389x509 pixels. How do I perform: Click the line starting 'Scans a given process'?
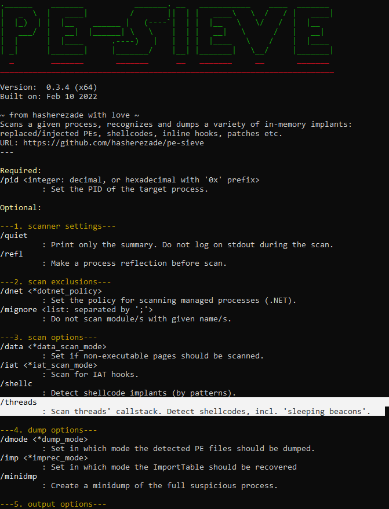[x=176, y=124]
